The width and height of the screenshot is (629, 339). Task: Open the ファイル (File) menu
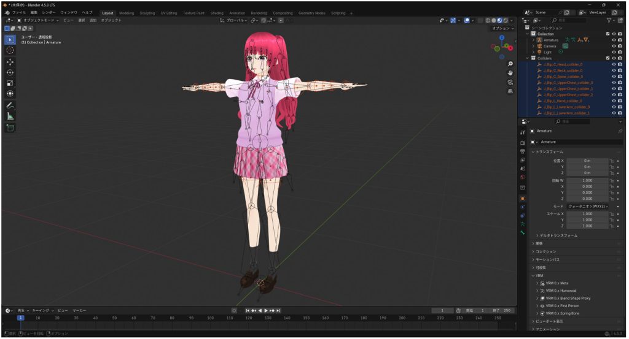19,12
